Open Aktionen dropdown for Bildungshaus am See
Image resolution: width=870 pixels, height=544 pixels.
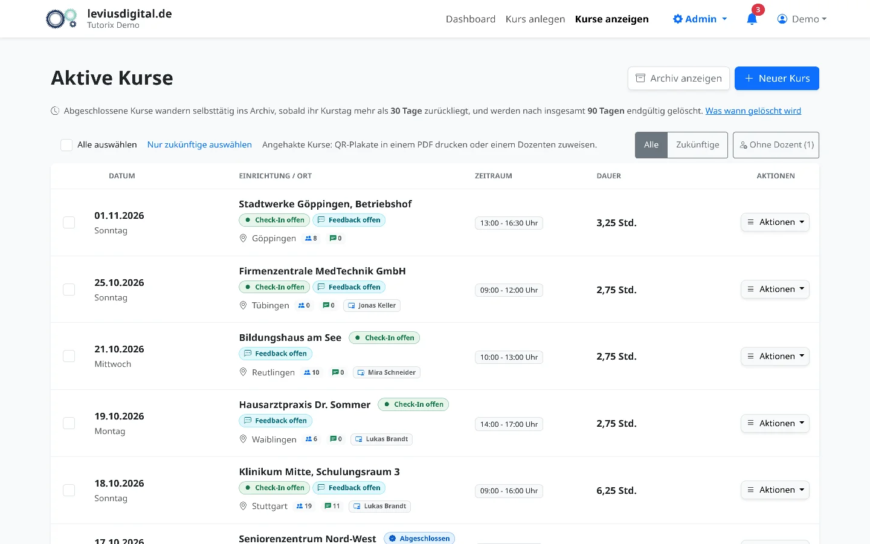(775, 356)
